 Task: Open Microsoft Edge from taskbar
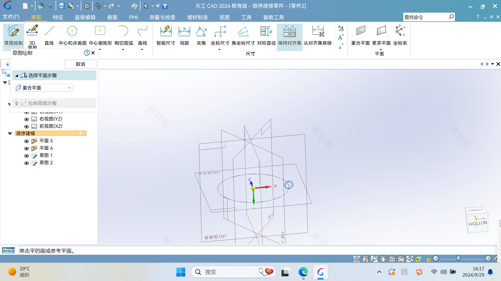tap(303, 272)
